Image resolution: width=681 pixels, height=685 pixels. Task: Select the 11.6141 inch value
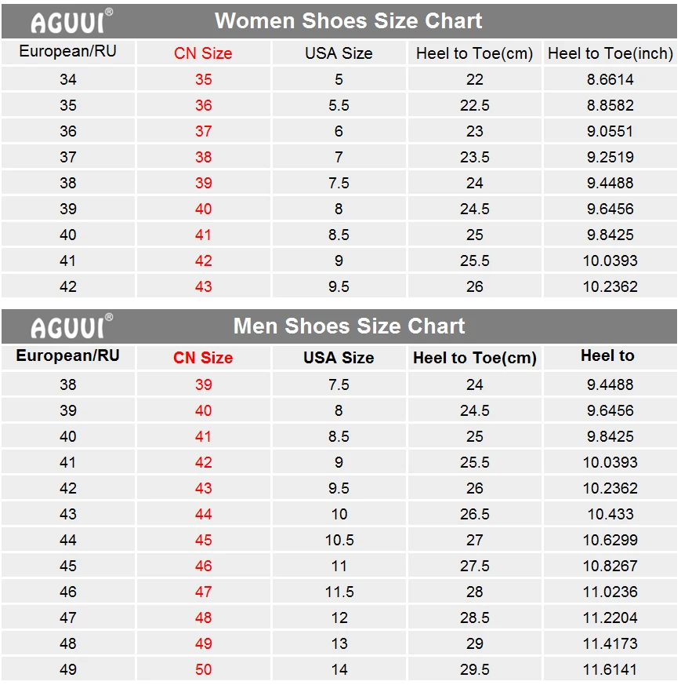point(610,669)
